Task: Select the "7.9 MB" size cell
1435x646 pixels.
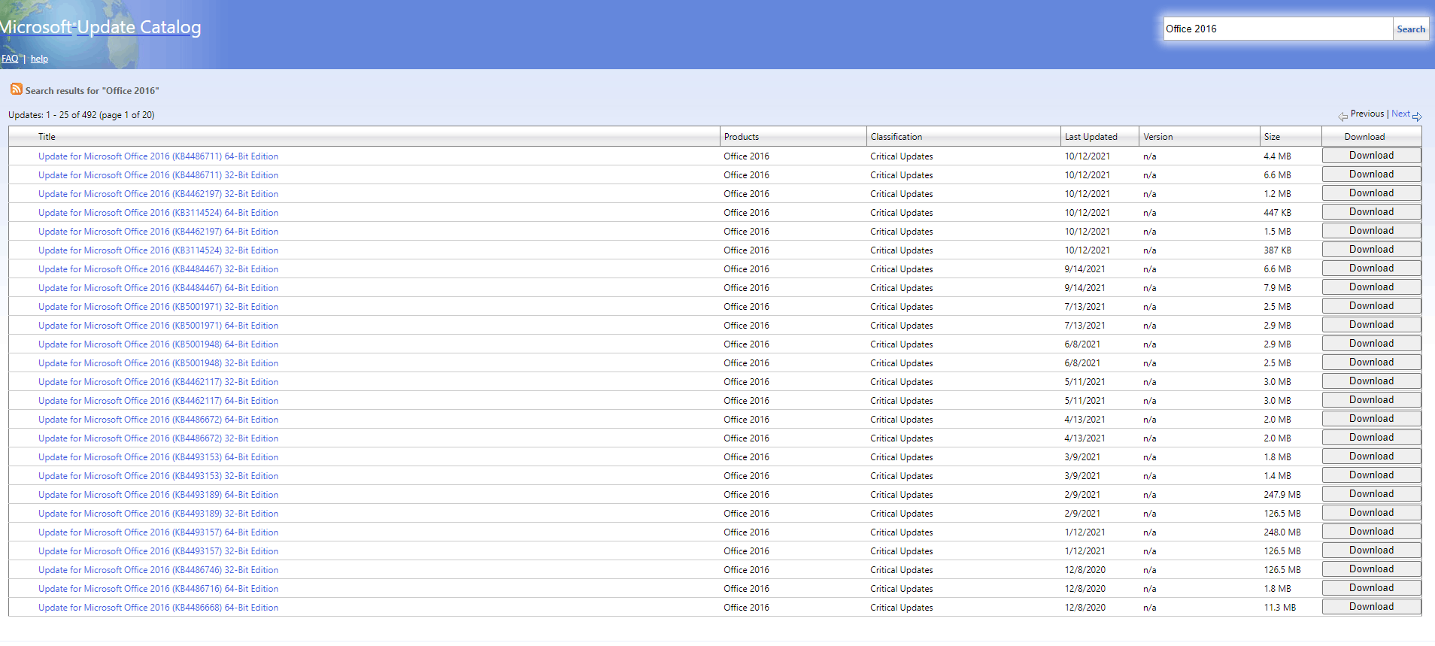Action: point(1278,288)
